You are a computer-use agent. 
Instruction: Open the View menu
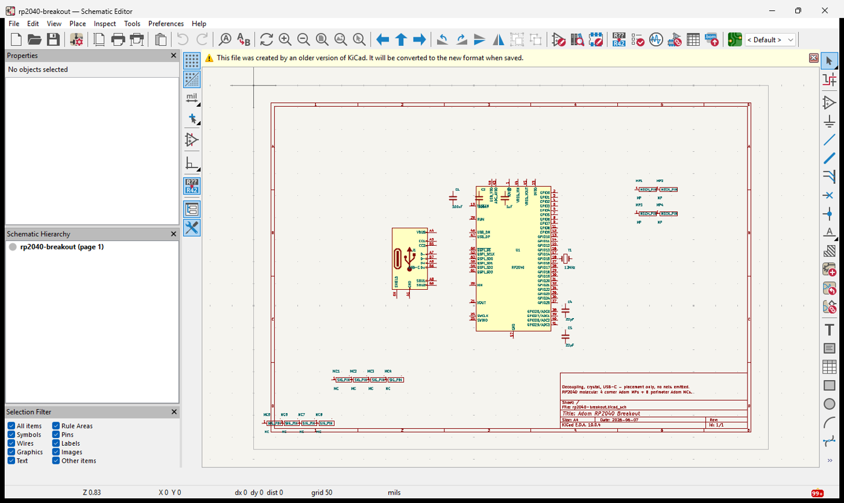pos(54,23)
